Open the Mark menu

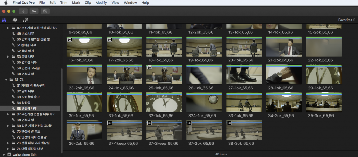[x=76, y=3]
